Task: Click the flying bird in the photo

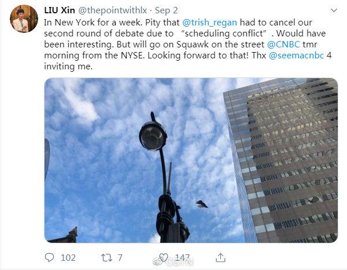Action: [202, 204]
